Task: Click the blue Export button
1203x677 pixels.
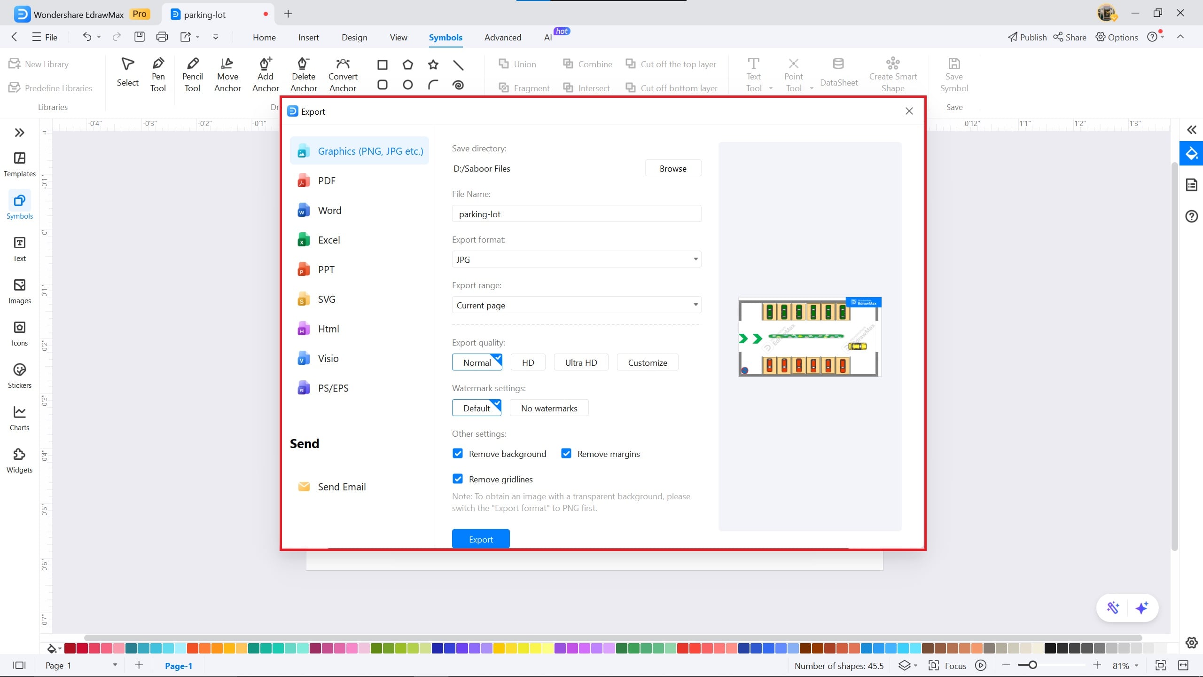Action: tap(480, 539)
